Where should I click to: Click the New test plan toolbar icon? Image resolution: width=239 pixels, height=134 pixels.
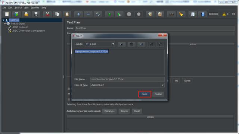tap(7, 14)
